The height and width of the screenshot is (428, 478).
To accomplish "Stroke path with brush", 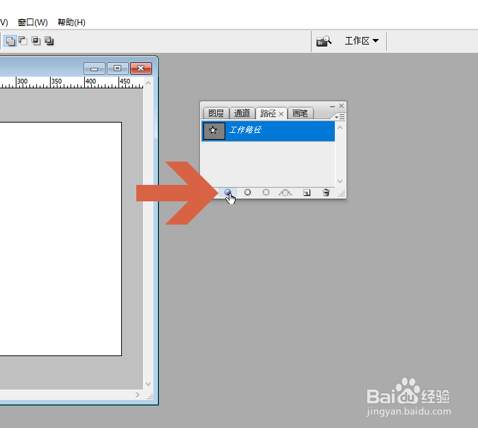I will pyautogui.click(x=247, y=192).
